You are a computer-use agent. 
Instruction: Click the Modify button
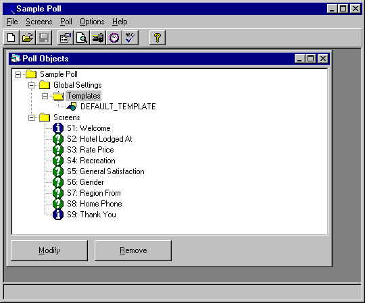click(x=49, y=250)
